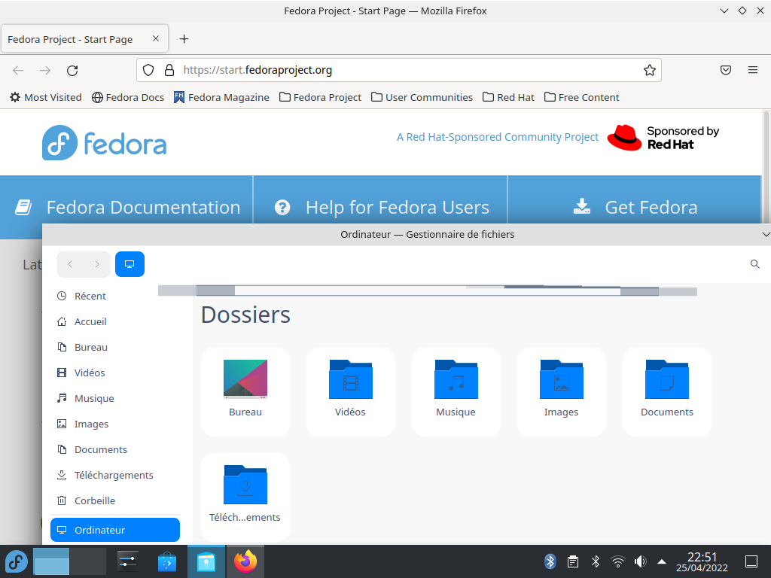
Task: Expand hidden system tray icons
Action: (x=662, y=561)
